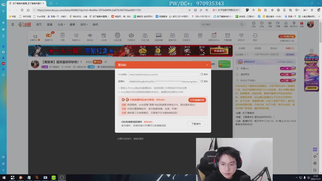
Task: Click 下载插件 download plugin button
Action: [x=196, y=124]
